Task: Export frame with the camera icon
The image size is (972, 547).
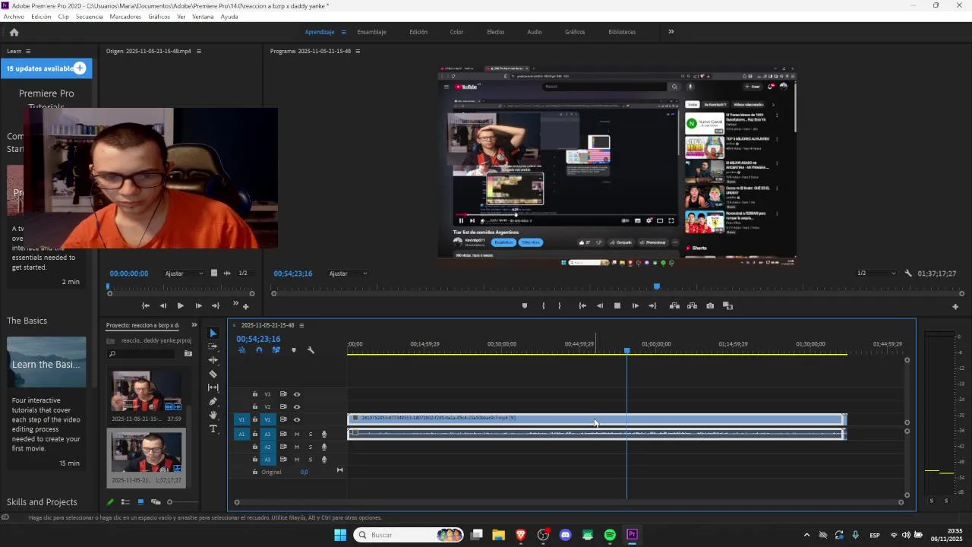Action: (710, 305)
